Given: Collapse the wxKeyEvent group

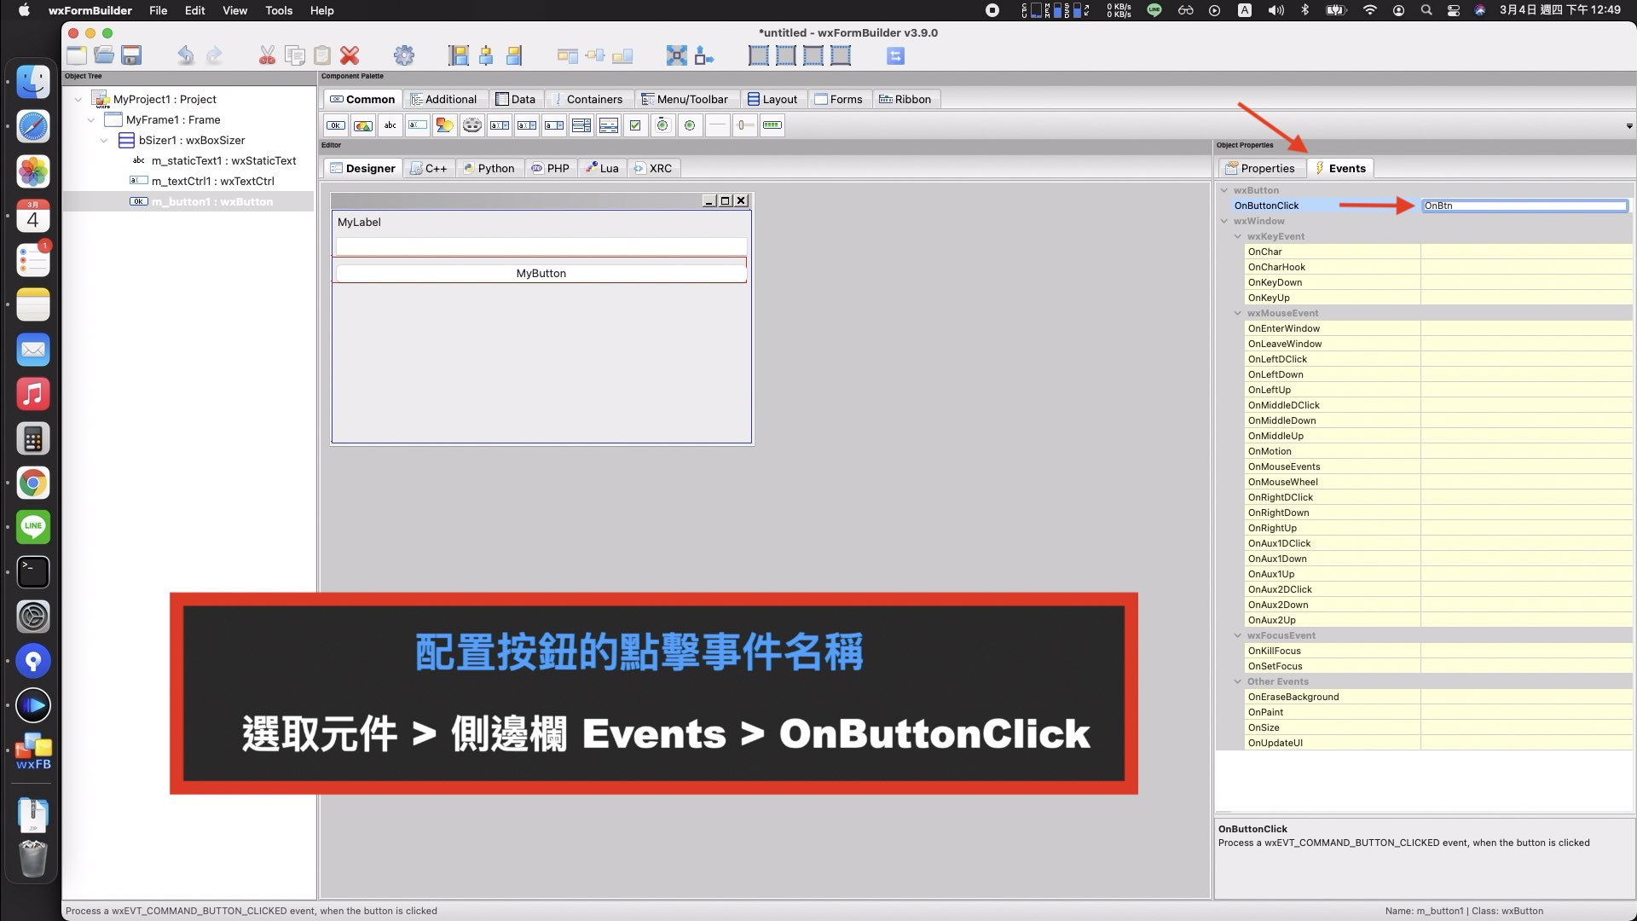Looking at the screenshot, I should pos(1238,236).
